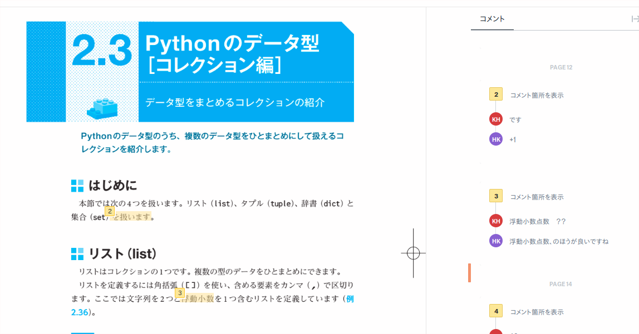Click the large 2.3 section number
639x334 pixels.
(x=102, y=51)
